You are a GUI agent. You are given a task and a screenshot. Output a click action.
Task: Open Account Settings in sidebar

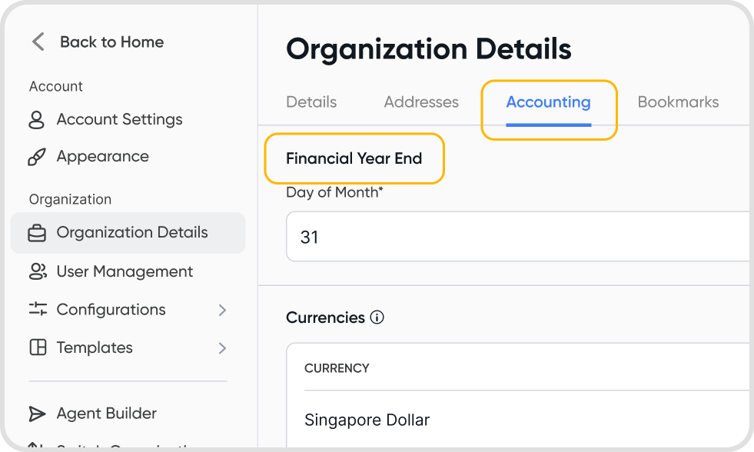point(119,120)
